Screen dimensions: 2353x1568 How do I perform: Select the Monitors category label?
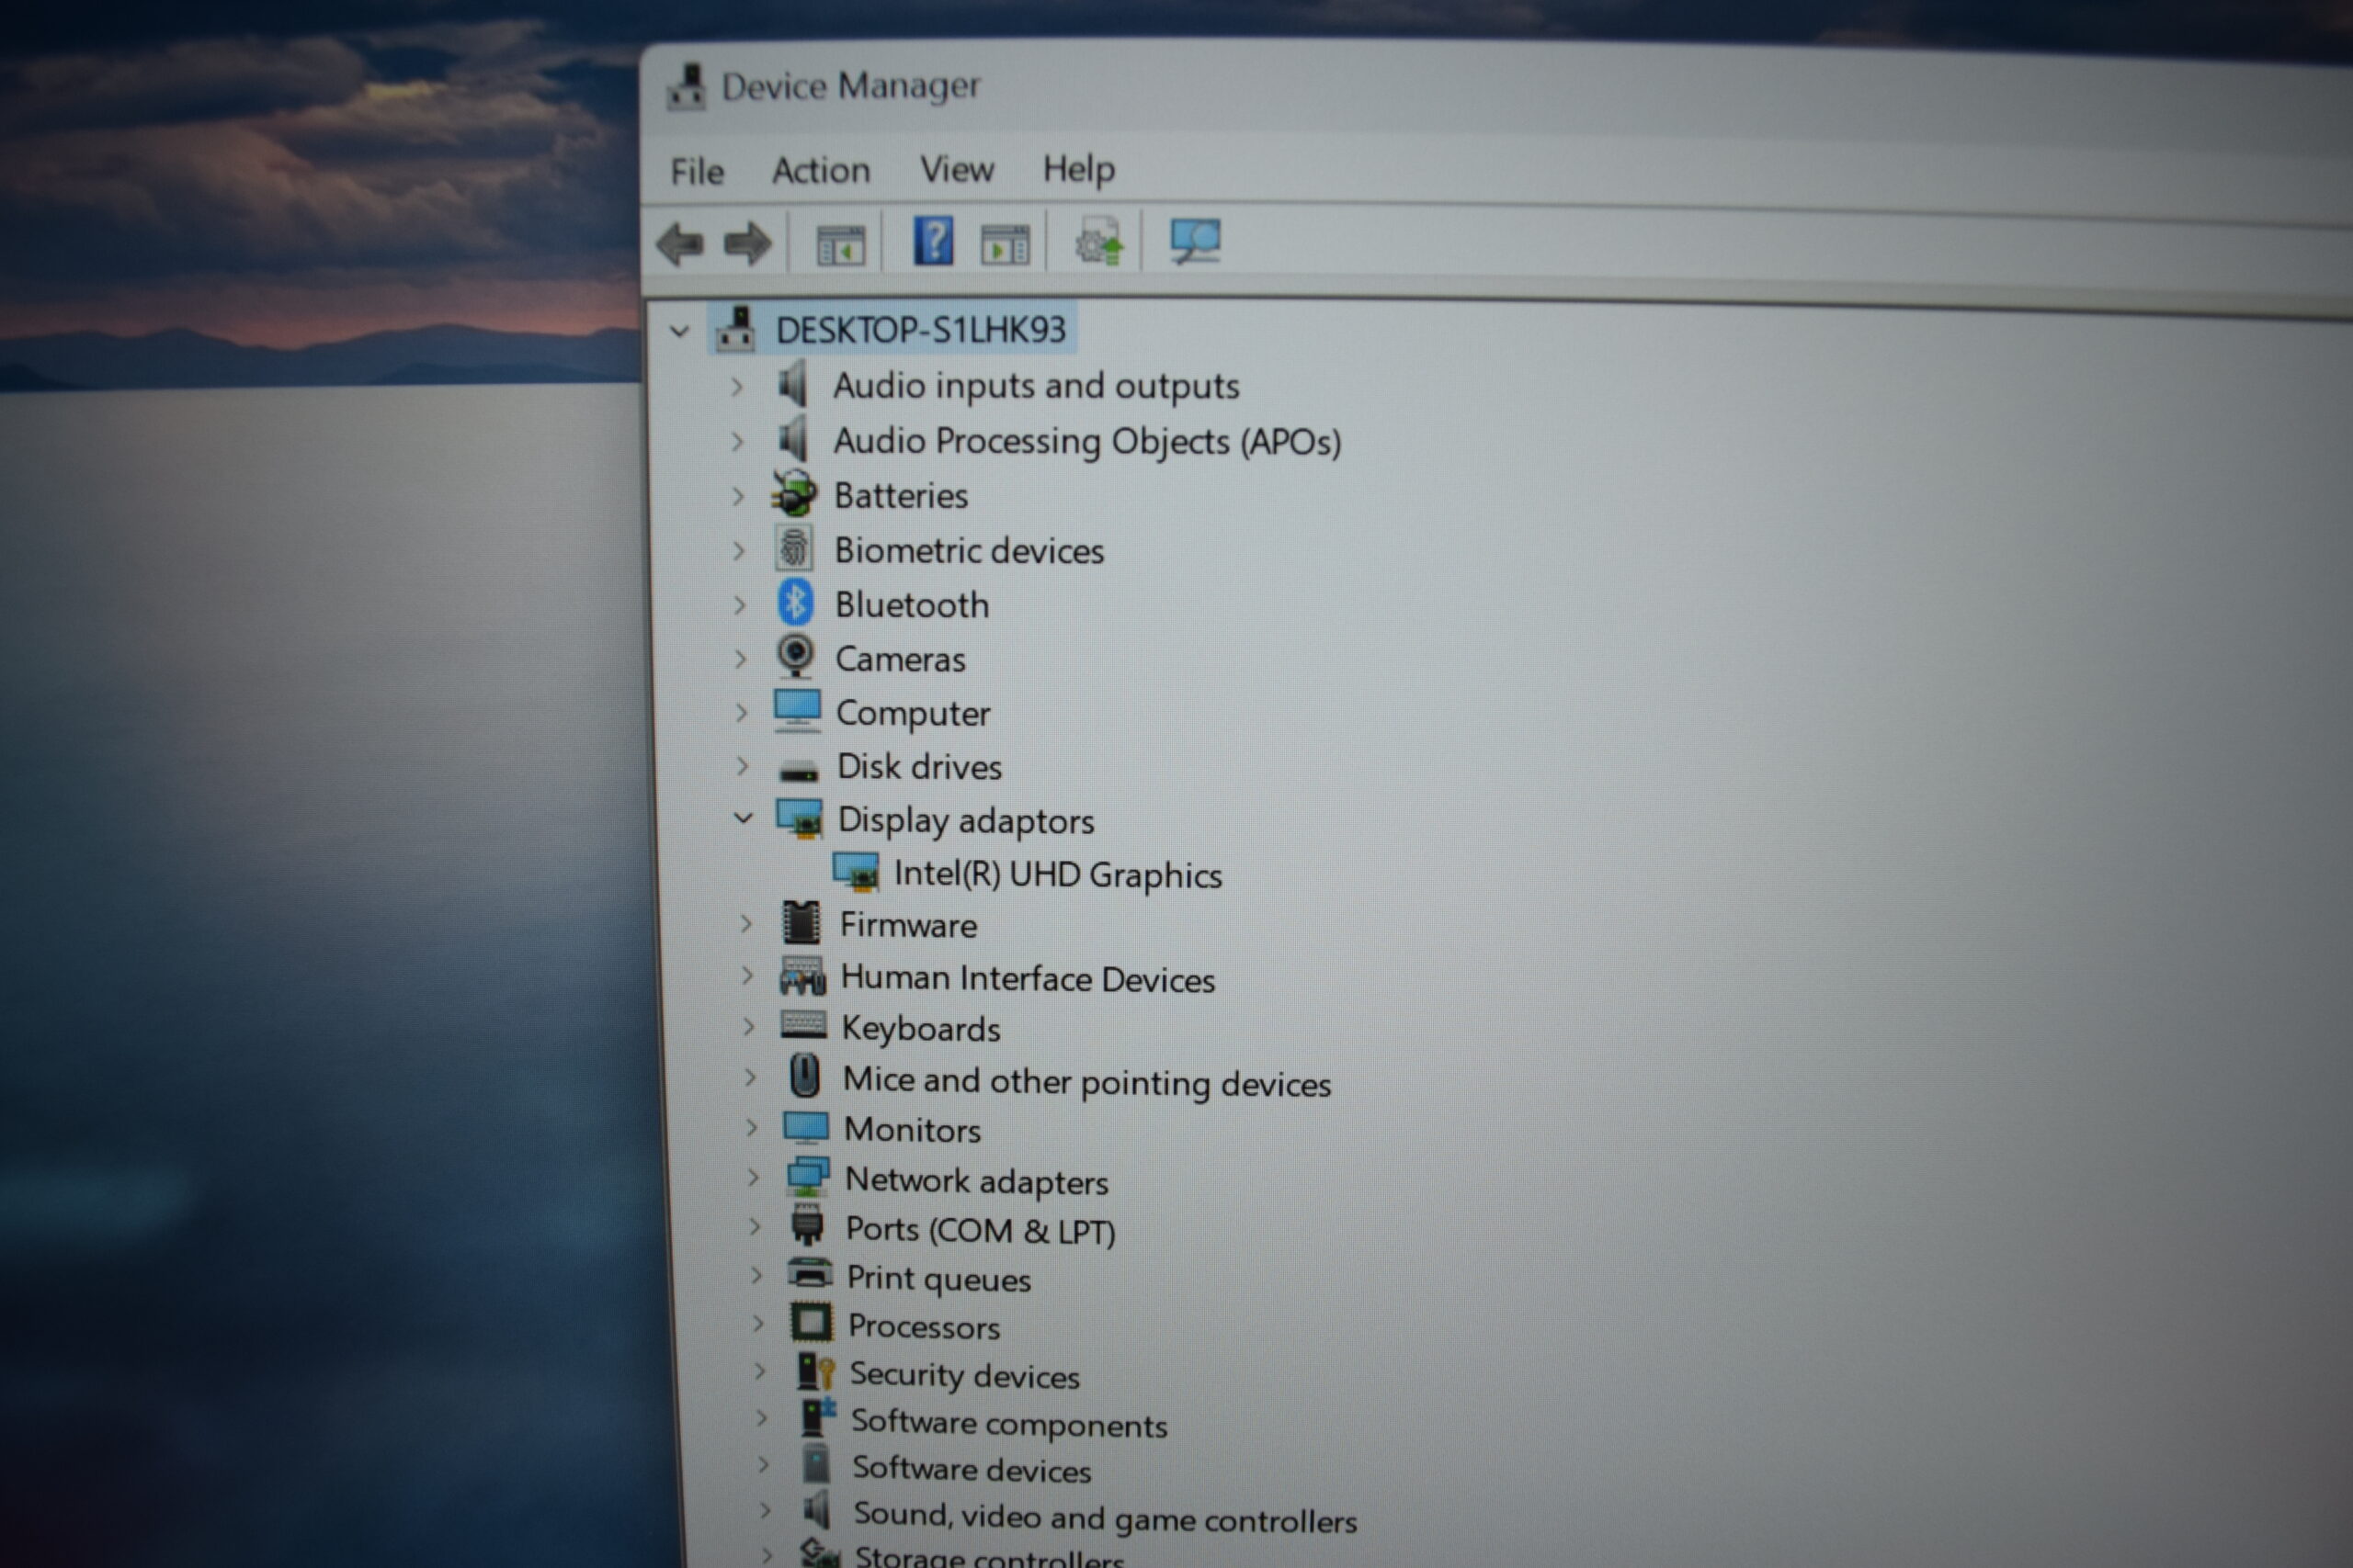(x=913, y=1130)
